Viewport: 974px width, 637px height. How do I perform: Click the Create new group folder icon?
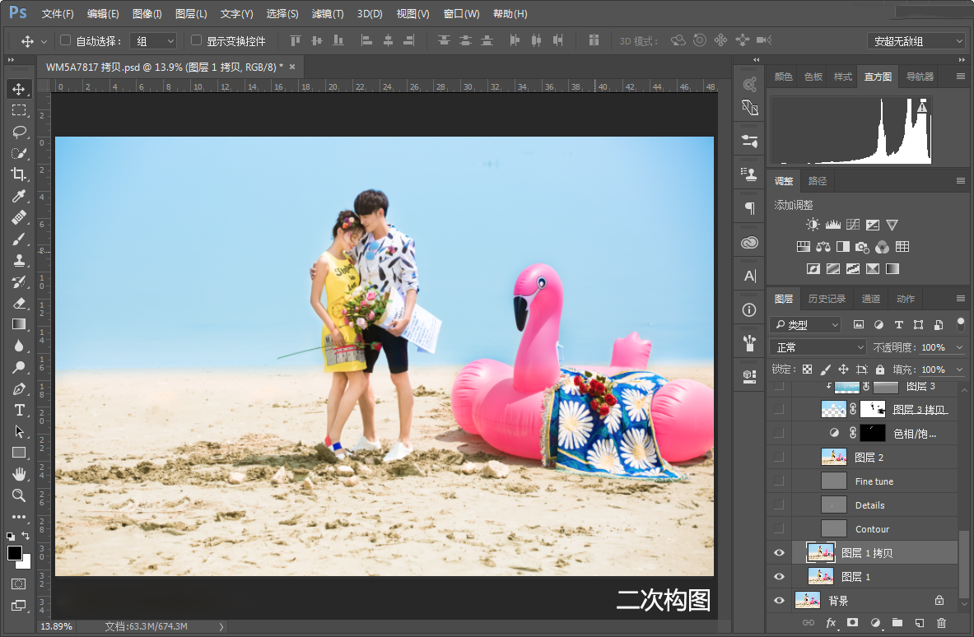click(897, 623)
